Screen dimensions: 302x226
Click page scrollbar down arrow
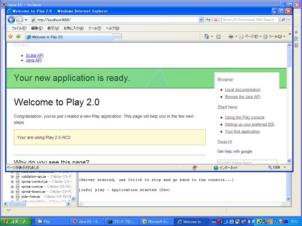pyautogui.click(x=289, y=161)
